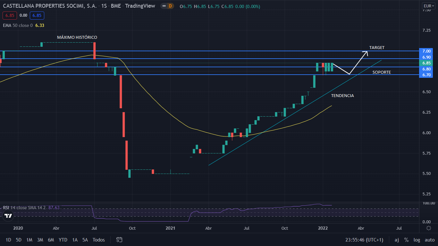Click the red 6.85 sell button

tap(9, 15)
